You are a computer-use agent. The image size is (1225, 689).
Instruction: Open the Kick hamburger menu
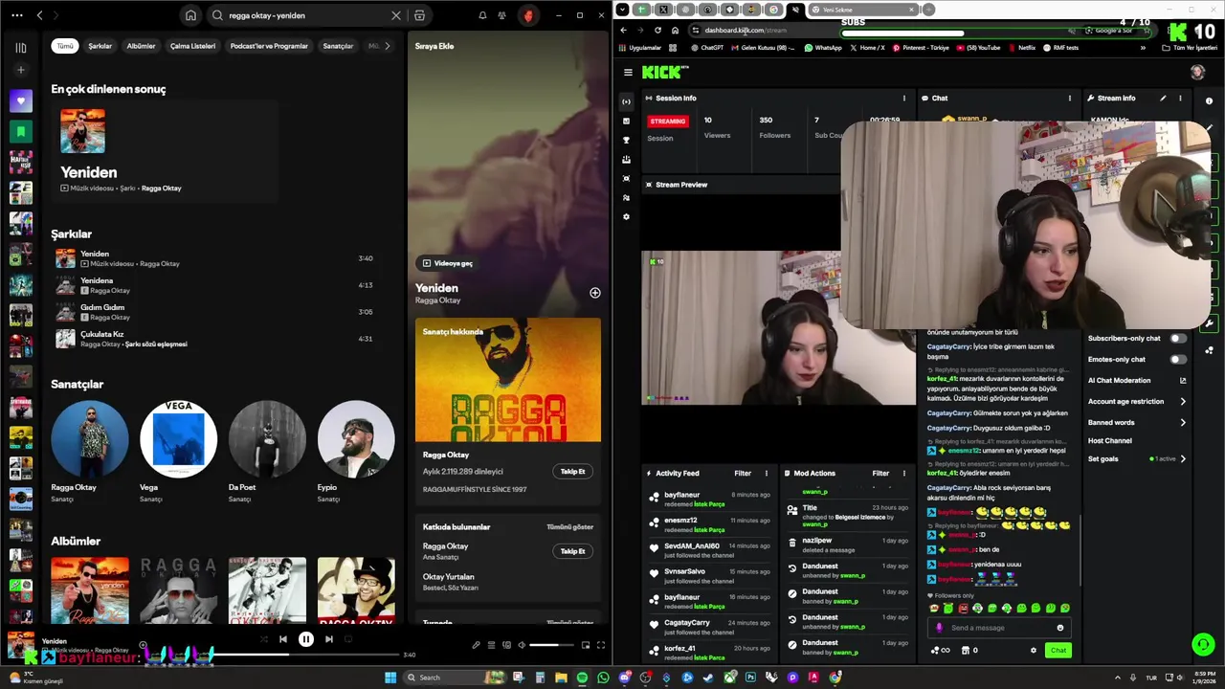pos(628,73)
